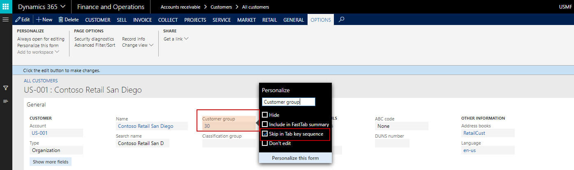Click the Language en-us field
Image resolution: width=574 pixels, height=170 pixels.
(488, 150)
